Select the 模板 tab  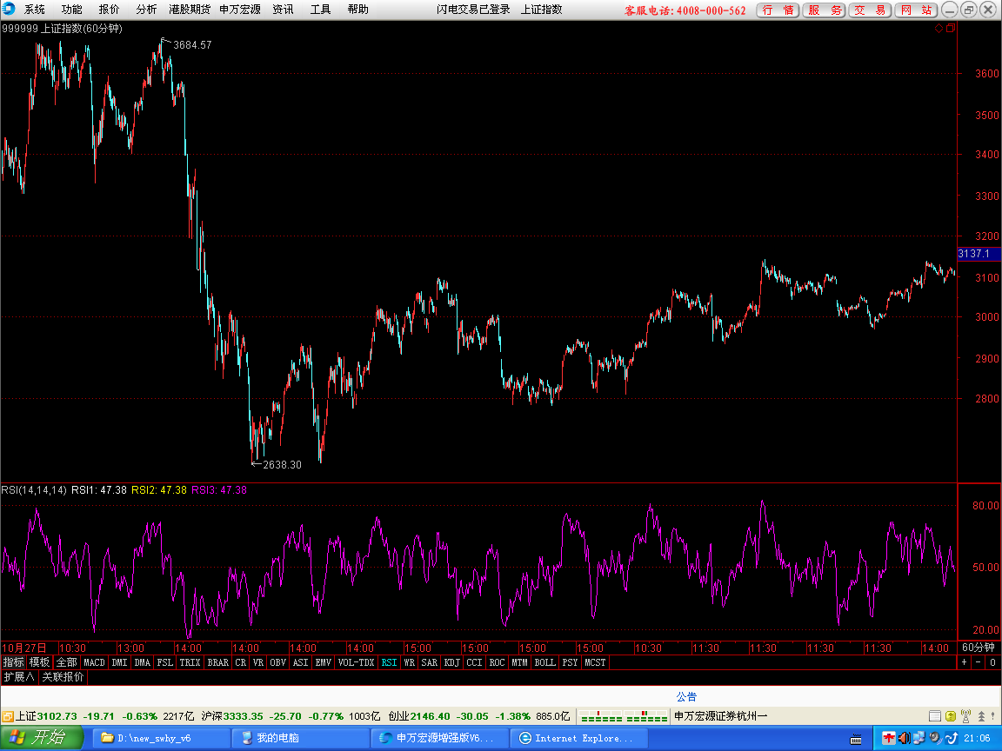click(39, 662)
